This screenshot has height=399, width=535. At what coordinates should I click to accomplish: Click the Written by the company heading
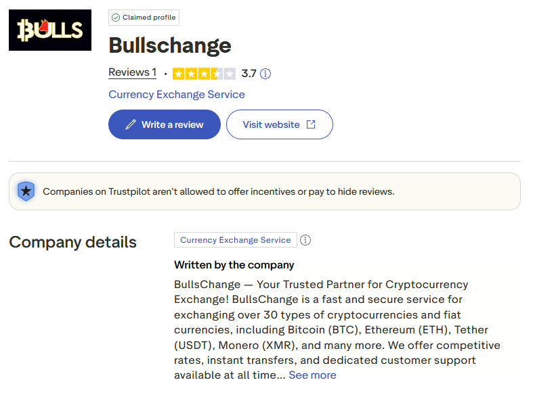[x=234, y=265]
